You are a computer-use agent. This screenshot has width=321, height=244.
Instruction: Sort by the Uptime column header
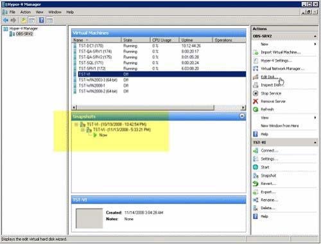tap(196, 40)
